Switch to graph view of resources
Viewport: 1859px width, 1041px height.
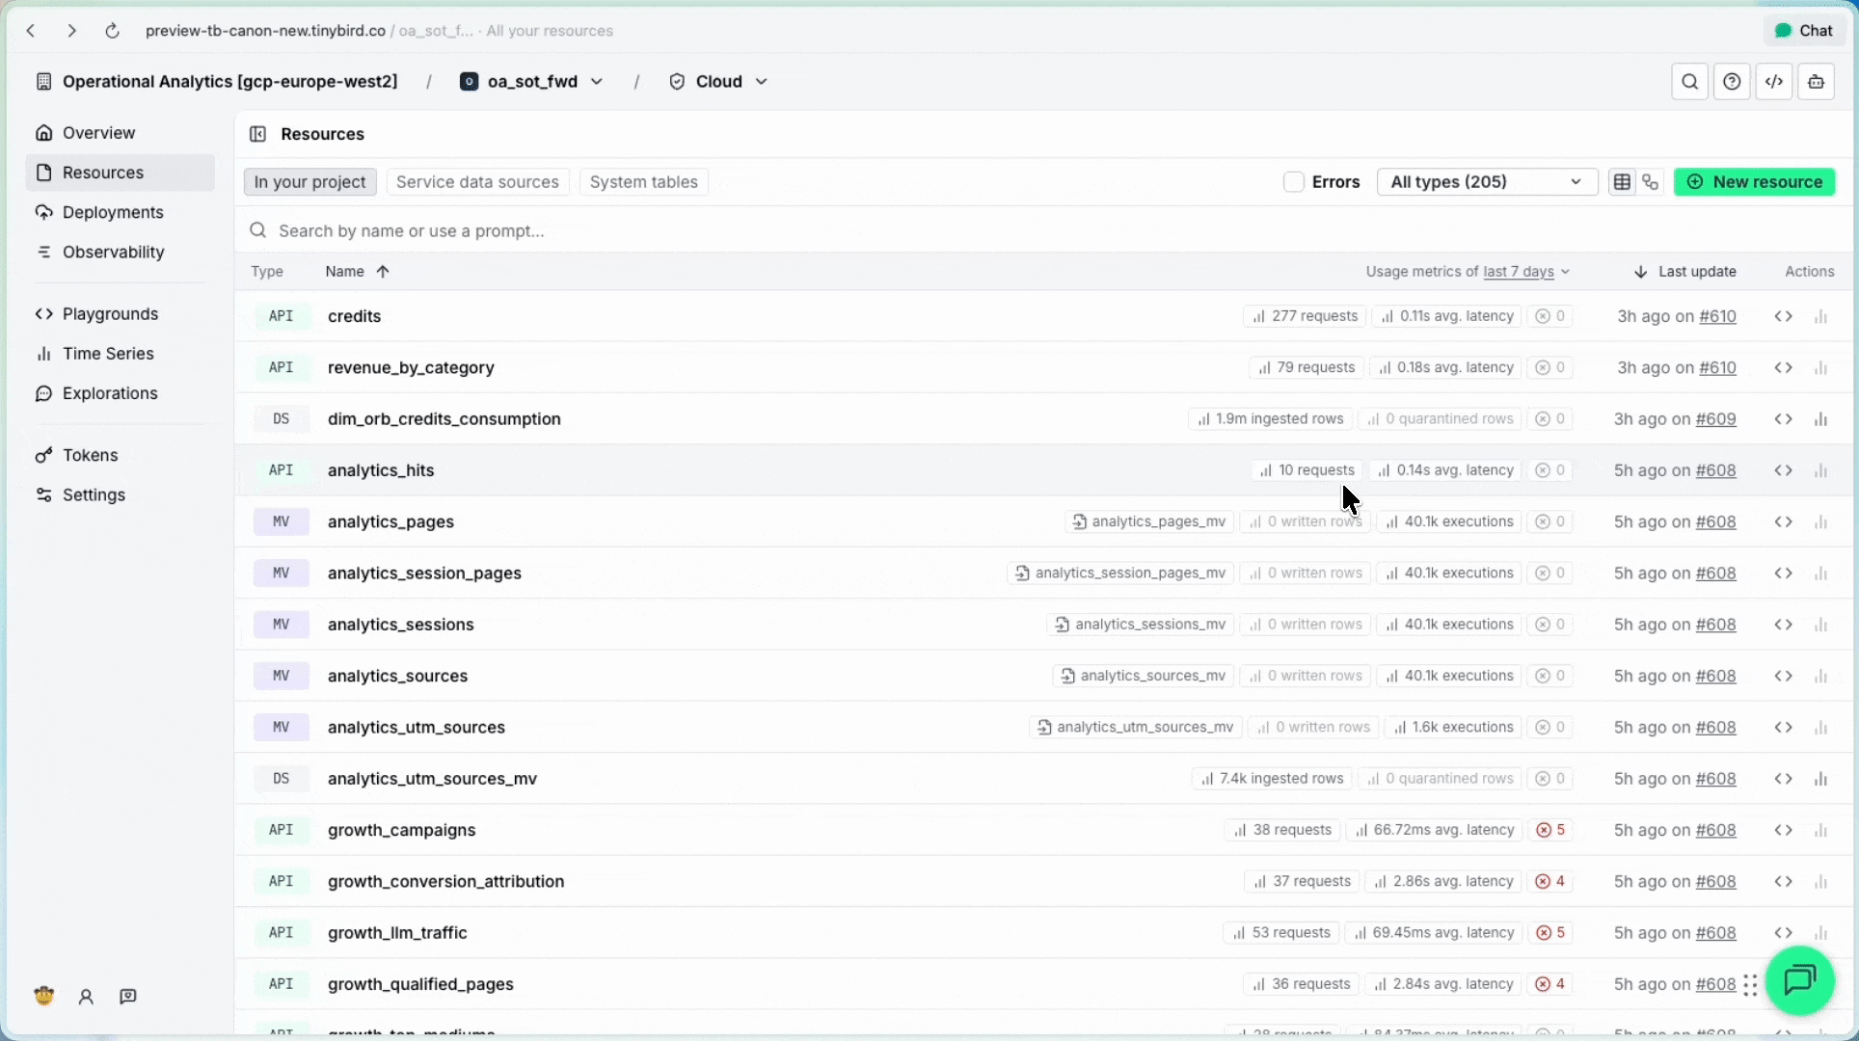1651,181
